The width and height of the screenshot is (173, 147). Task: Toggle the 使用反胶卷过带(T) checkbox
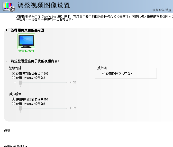104,74
